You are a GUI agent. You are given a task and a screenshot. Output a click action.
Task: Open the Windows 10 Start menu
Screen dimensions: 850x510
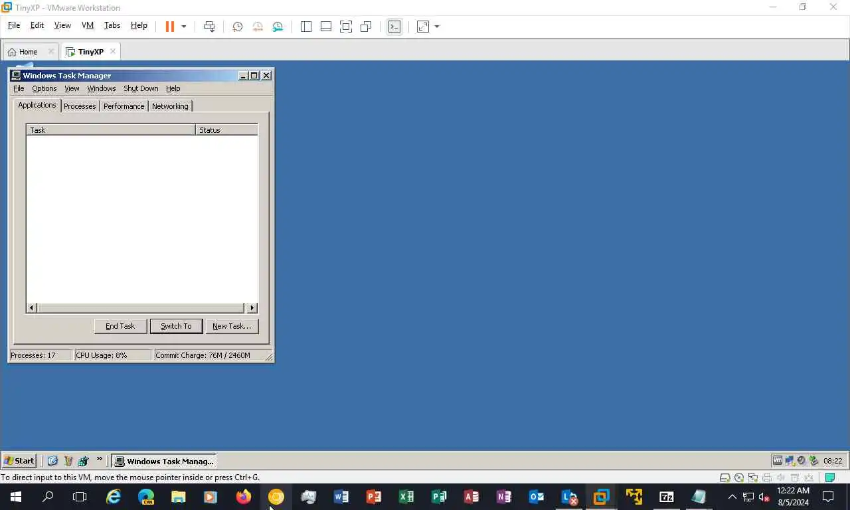tap(16, 497)
